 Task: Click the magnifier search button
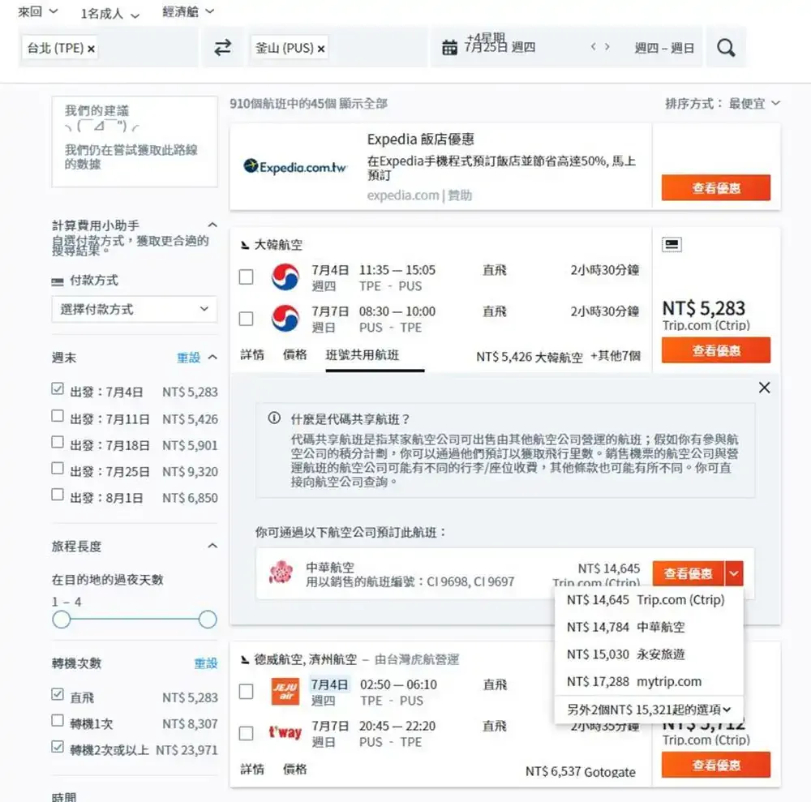tap(726, 48)
